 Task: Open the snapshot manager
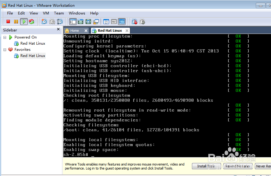click(x=60, y=22)
